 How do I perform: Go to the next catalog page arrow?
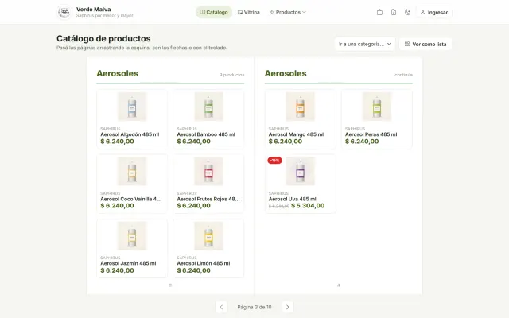[x=287, y=307]
